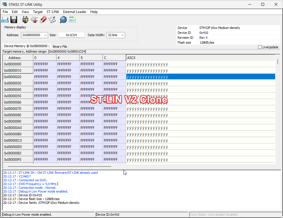Click the Flash size value '128KBytes'
Viewport: 283px width, 218px height.
click(x=207, y=43)
